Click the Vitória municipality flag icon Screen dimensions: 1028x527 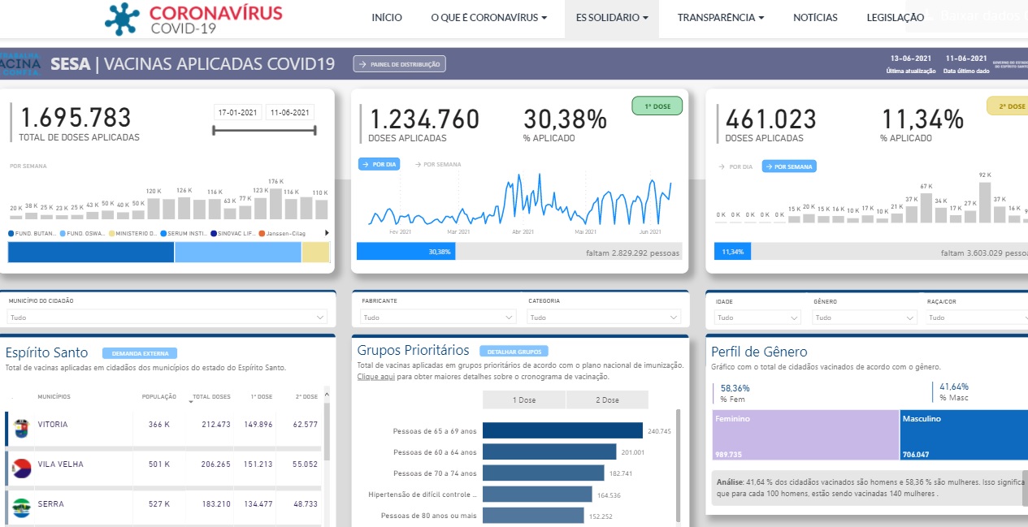(21, 427)
